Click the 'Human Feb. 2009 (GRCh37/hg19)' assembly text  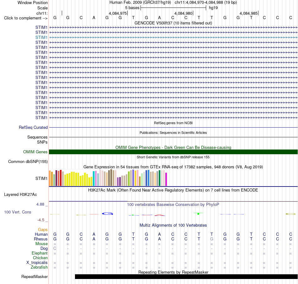[x=140, y=3]
